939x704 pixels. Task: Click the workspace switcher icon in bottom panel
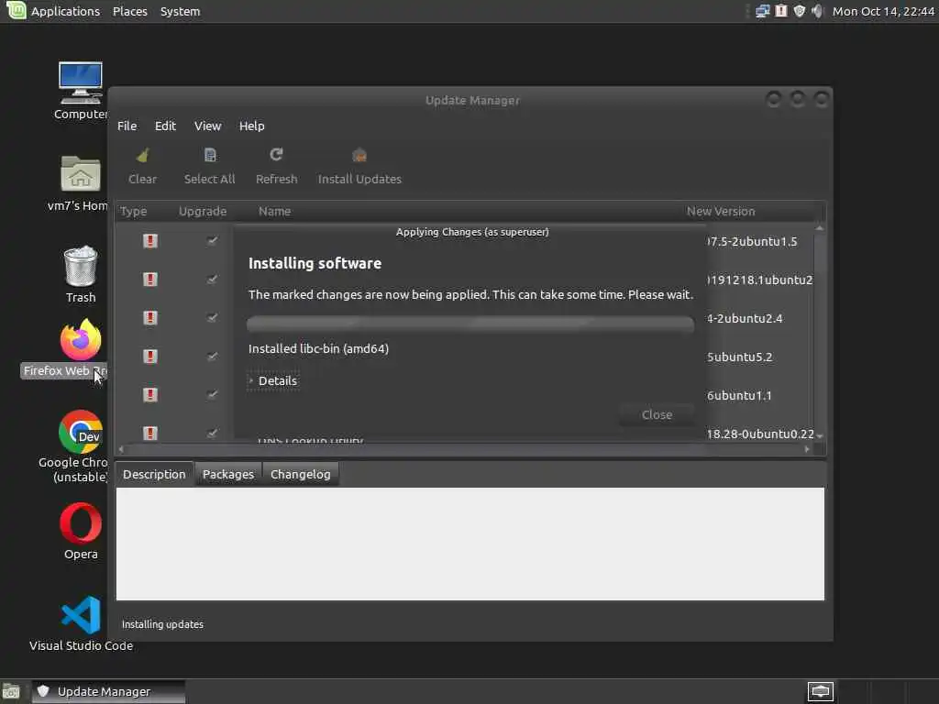coord(820,691)
